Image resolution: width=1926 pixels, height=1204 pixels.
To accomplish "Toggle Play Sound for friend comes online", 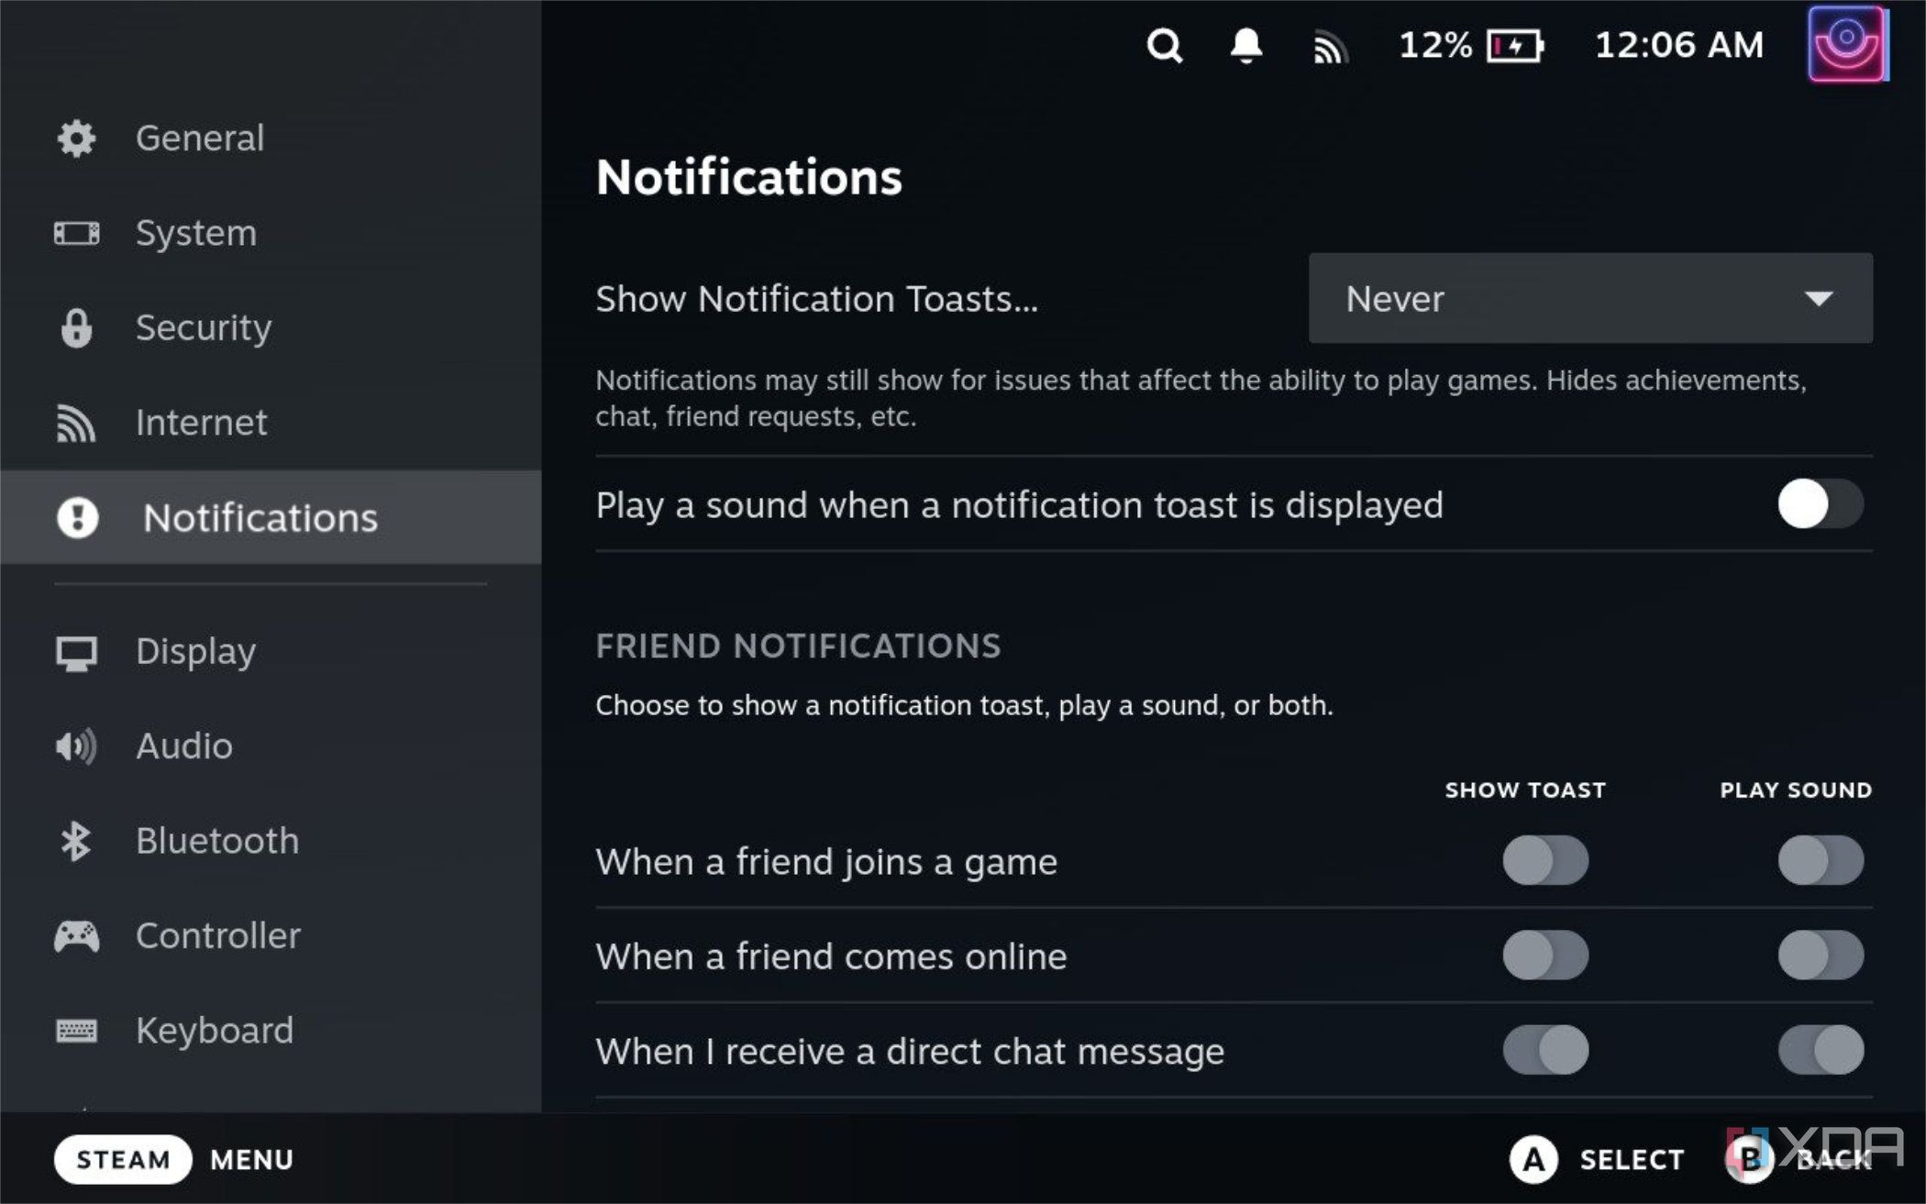I will (x=1817, y=955).
